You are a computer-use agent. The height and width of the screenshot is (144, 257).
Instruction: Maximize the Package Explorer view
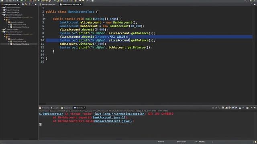pyautogui.click(x=36, y=4)
